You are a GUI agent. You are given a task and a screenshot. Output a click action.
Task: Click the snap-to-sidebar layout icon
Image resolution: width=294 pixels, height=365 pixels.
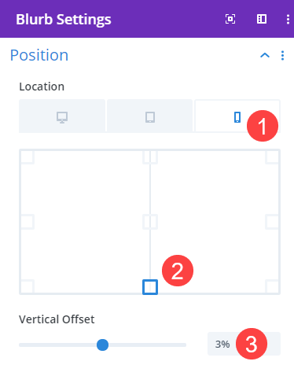262,19
